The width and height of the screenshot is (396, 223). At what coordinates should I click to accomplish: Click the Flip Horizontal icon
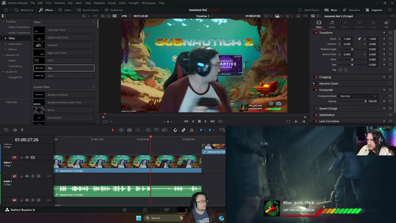pyautogui.click(x=340, y=70)
